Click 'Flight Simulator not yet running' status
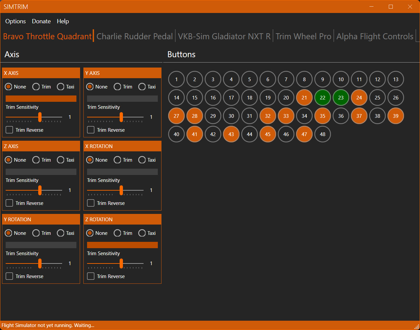This screenshot has width=420, height=330. click(x=48, y=325)
